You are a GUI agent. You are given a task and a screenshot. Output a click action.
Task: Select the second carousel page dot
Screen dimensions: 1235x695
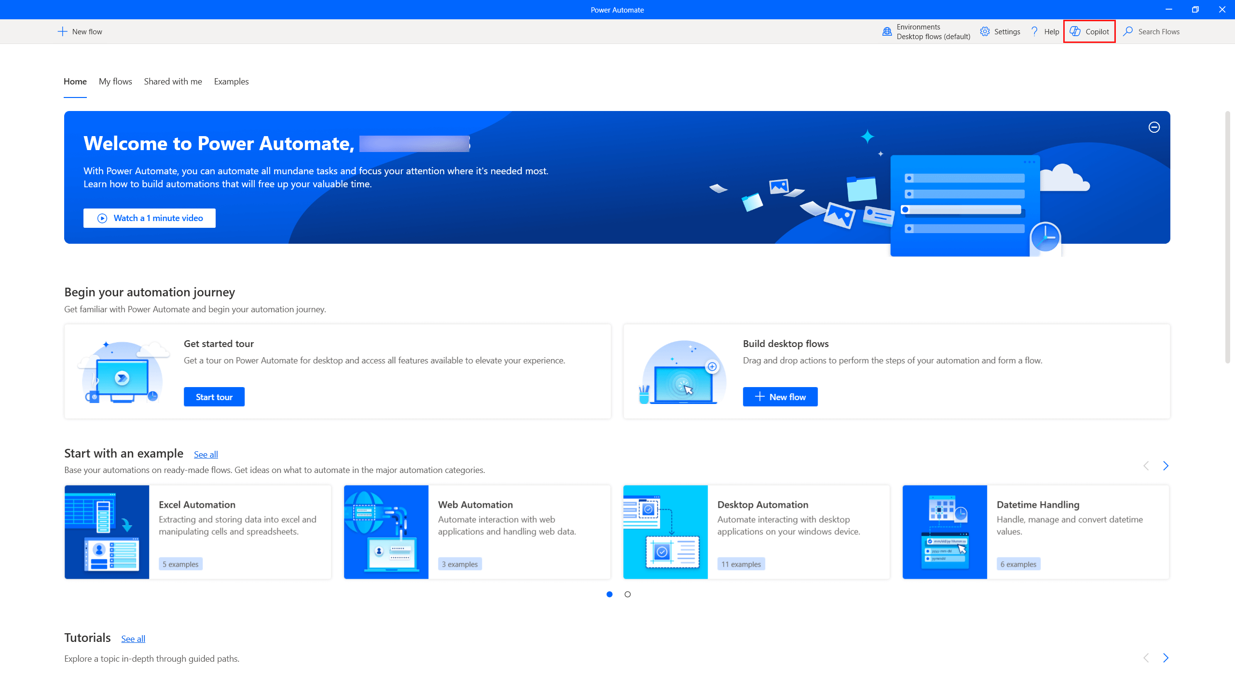(628, 594)
